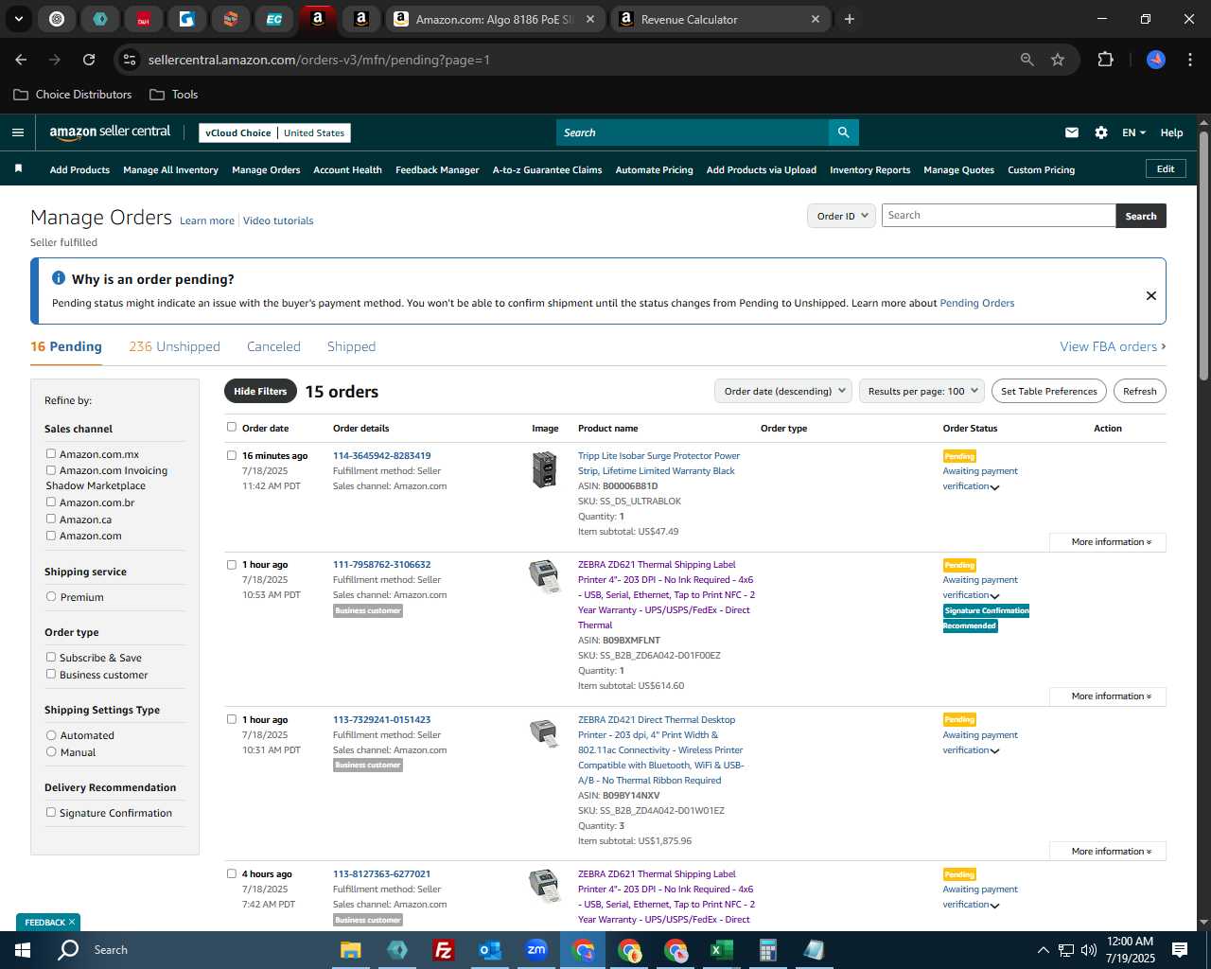Open the EN language dropdown
This screenshot has height=969, width=1211.
[x=1133, y=132]
